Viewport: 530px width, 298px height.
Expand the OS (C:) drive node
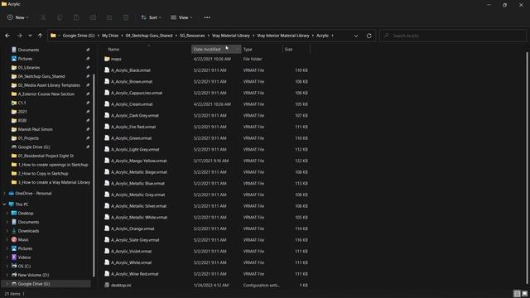click(7, 266)
